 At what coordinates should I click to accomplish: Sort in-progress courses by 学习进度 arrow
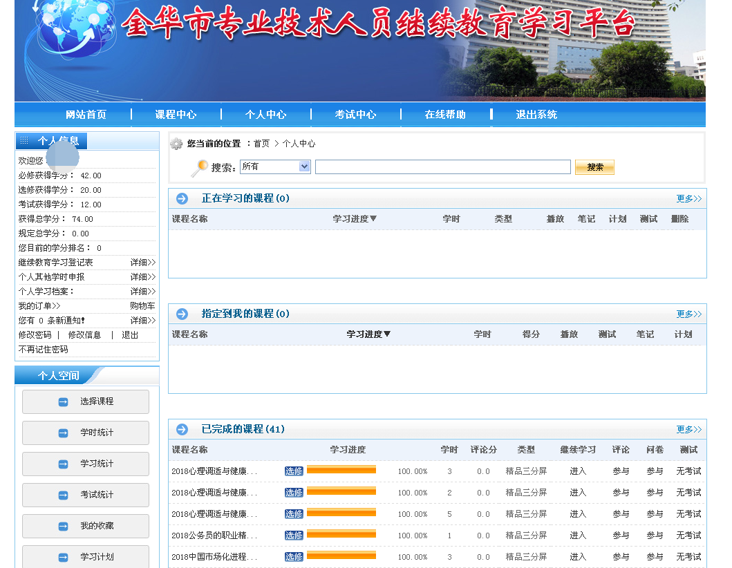point(373,219)
